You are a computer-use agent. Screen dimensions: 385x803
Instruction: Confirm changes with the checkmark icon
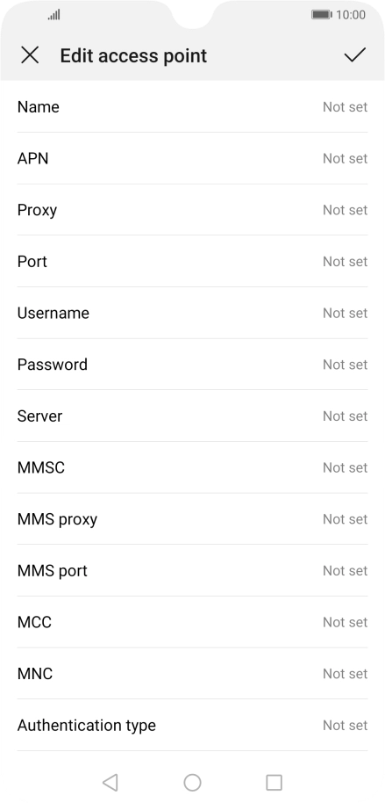pyautogui.click(x=354, y=54)
